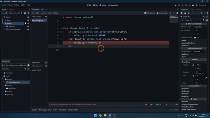Create new resource icon in Inspector
Image resolution: width=210 pixels, height=118 pixels.
coord(181,13)
